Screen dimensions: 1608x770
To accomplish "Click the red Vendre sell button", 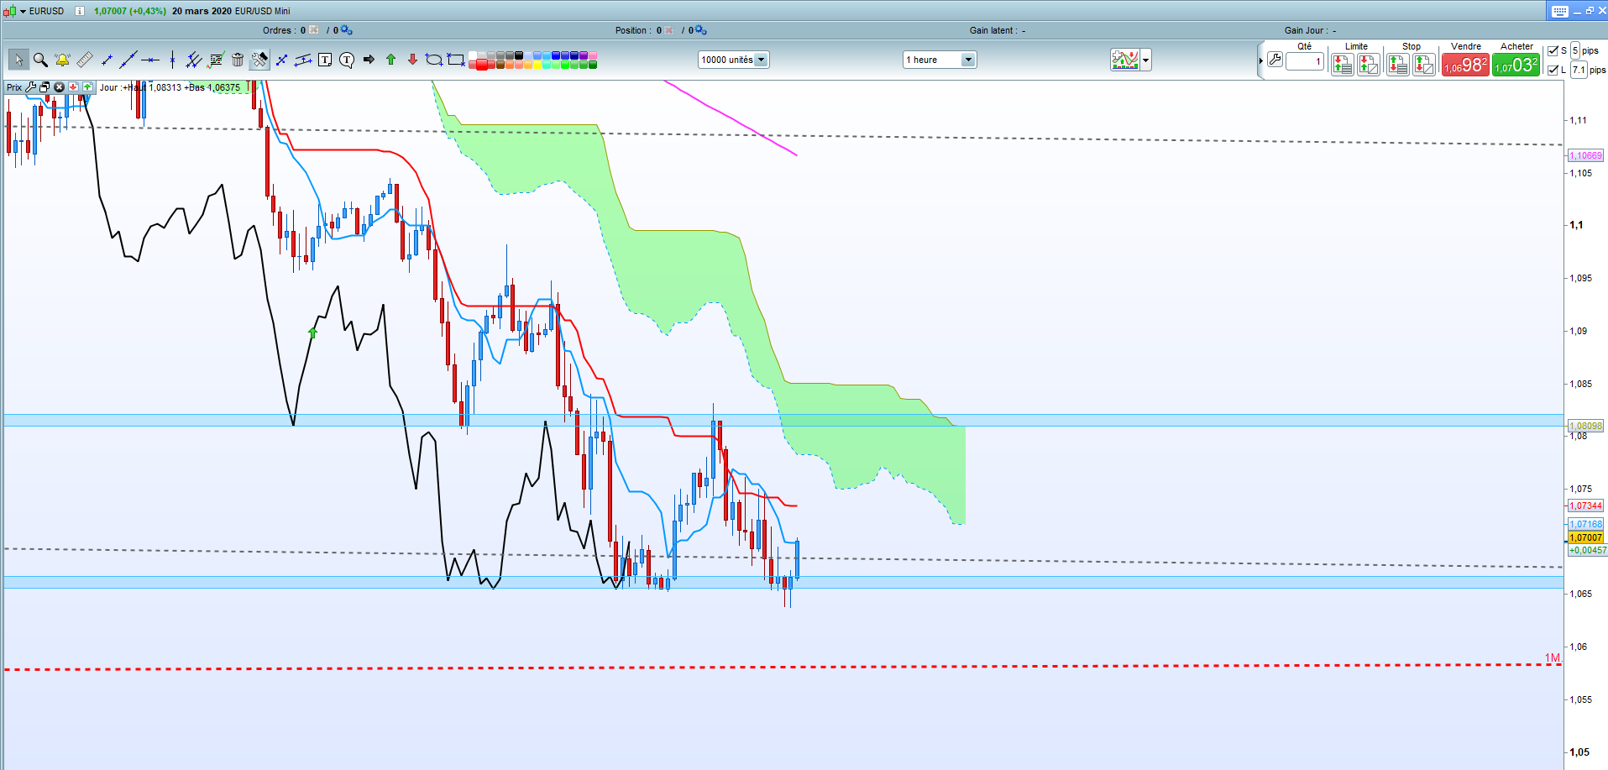I will pyautogui.click(x=1465, y=65).
